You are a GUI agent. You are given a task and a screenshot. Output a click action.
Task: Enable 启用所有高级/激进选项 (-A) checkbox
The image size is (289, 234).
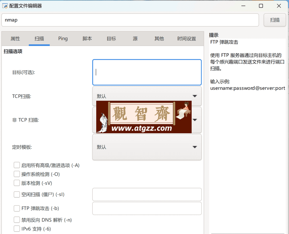[x=17, y=165]
